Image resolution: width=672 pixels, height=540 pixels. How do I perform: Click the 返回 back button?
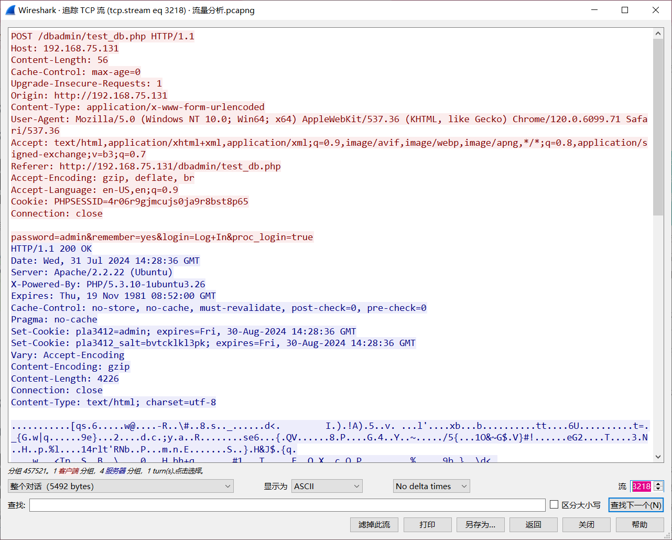tap(533, 524)
